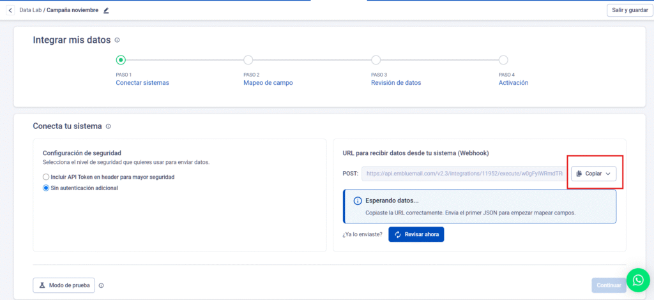Image resolution: width=654 pixels, height=300 pixels.
Task: Click the pencil icon to rename Campaña noviembre
Action: [x=106, y=10]
